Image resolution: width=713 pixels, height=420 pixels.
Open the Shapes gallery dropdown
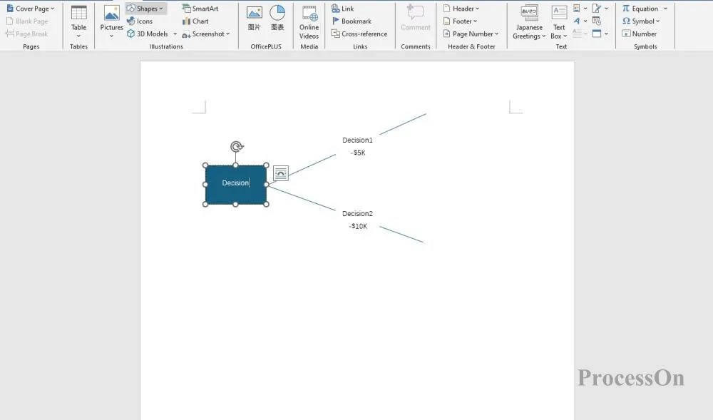146,8
